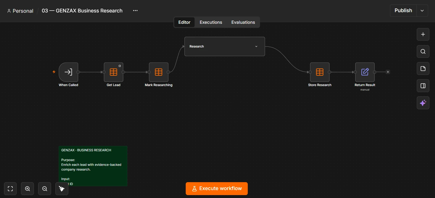Screen dimensions: 435x198
Task: Publish the workflow
Action: [403, 11]
